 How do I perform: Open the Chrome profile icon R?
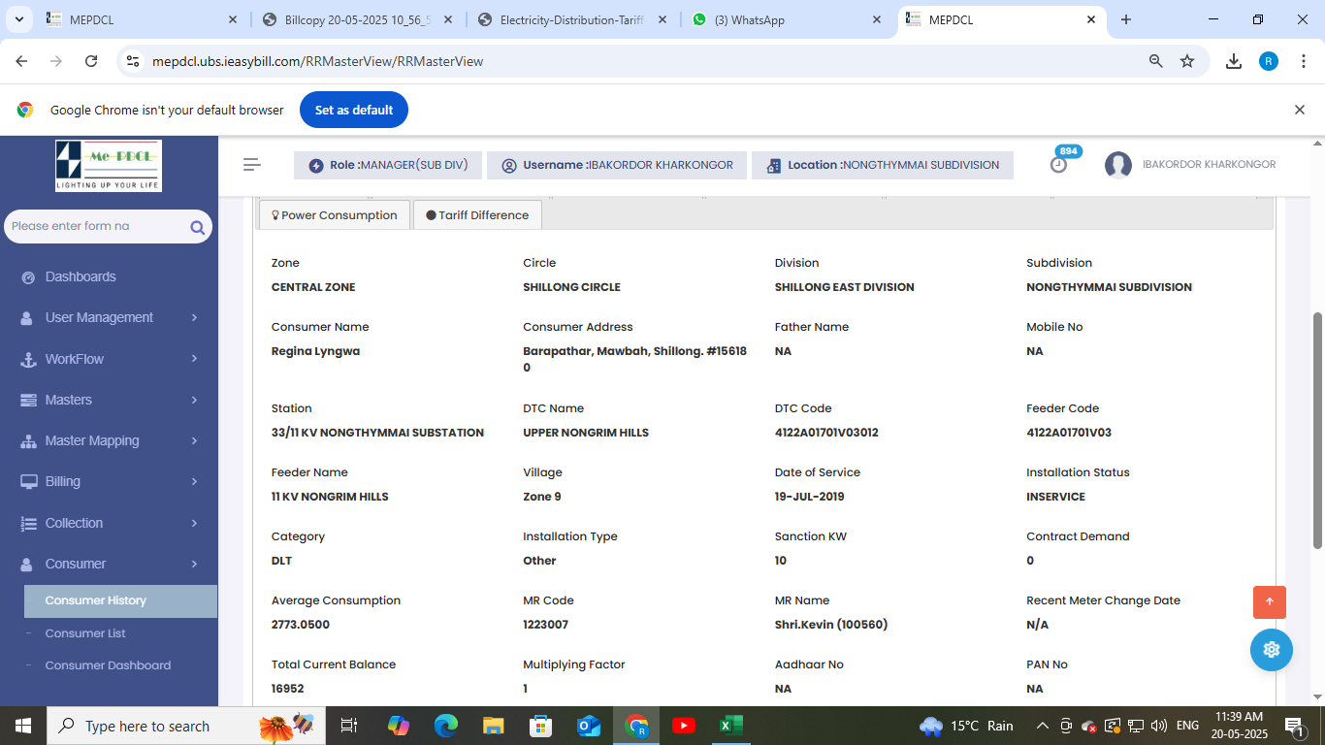pyautogui.click(x=1269, y=61)
